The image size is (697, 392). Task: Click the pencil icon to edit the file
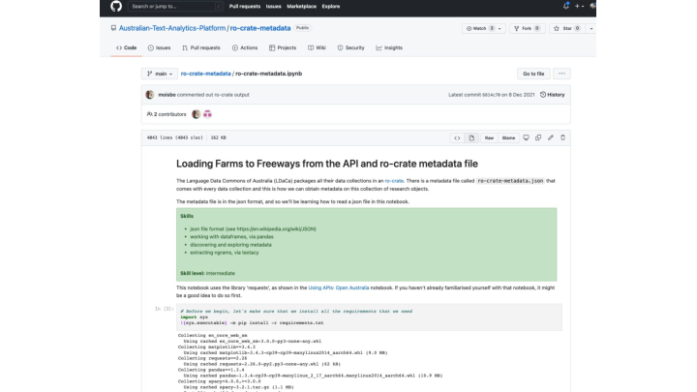click(x=551, y=138)
